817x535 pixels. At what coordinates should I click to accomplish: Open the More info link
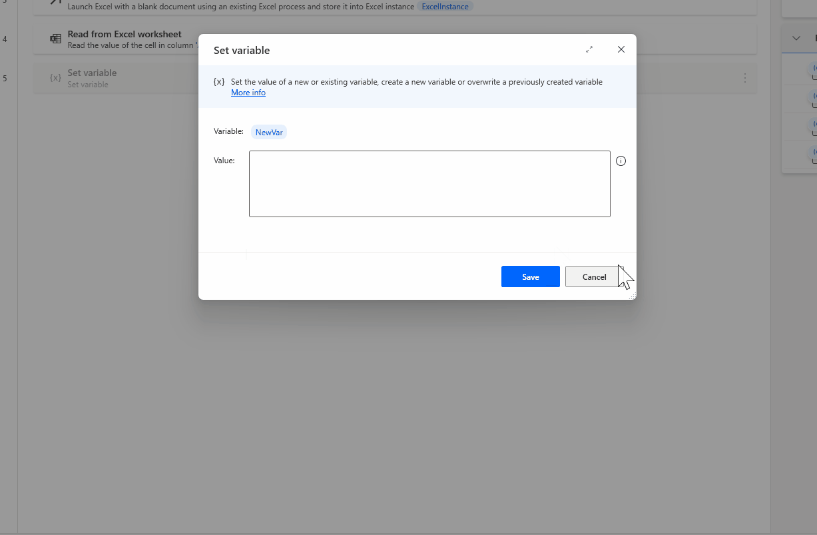pyautogui.click(x=248, y=92)
